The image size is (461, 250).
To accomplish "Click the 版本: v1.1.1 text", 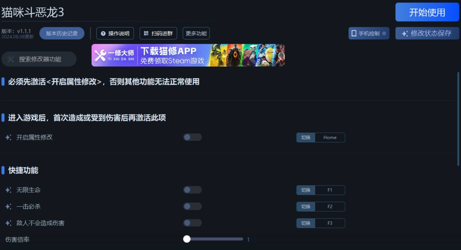I will [x=16, y=31].
